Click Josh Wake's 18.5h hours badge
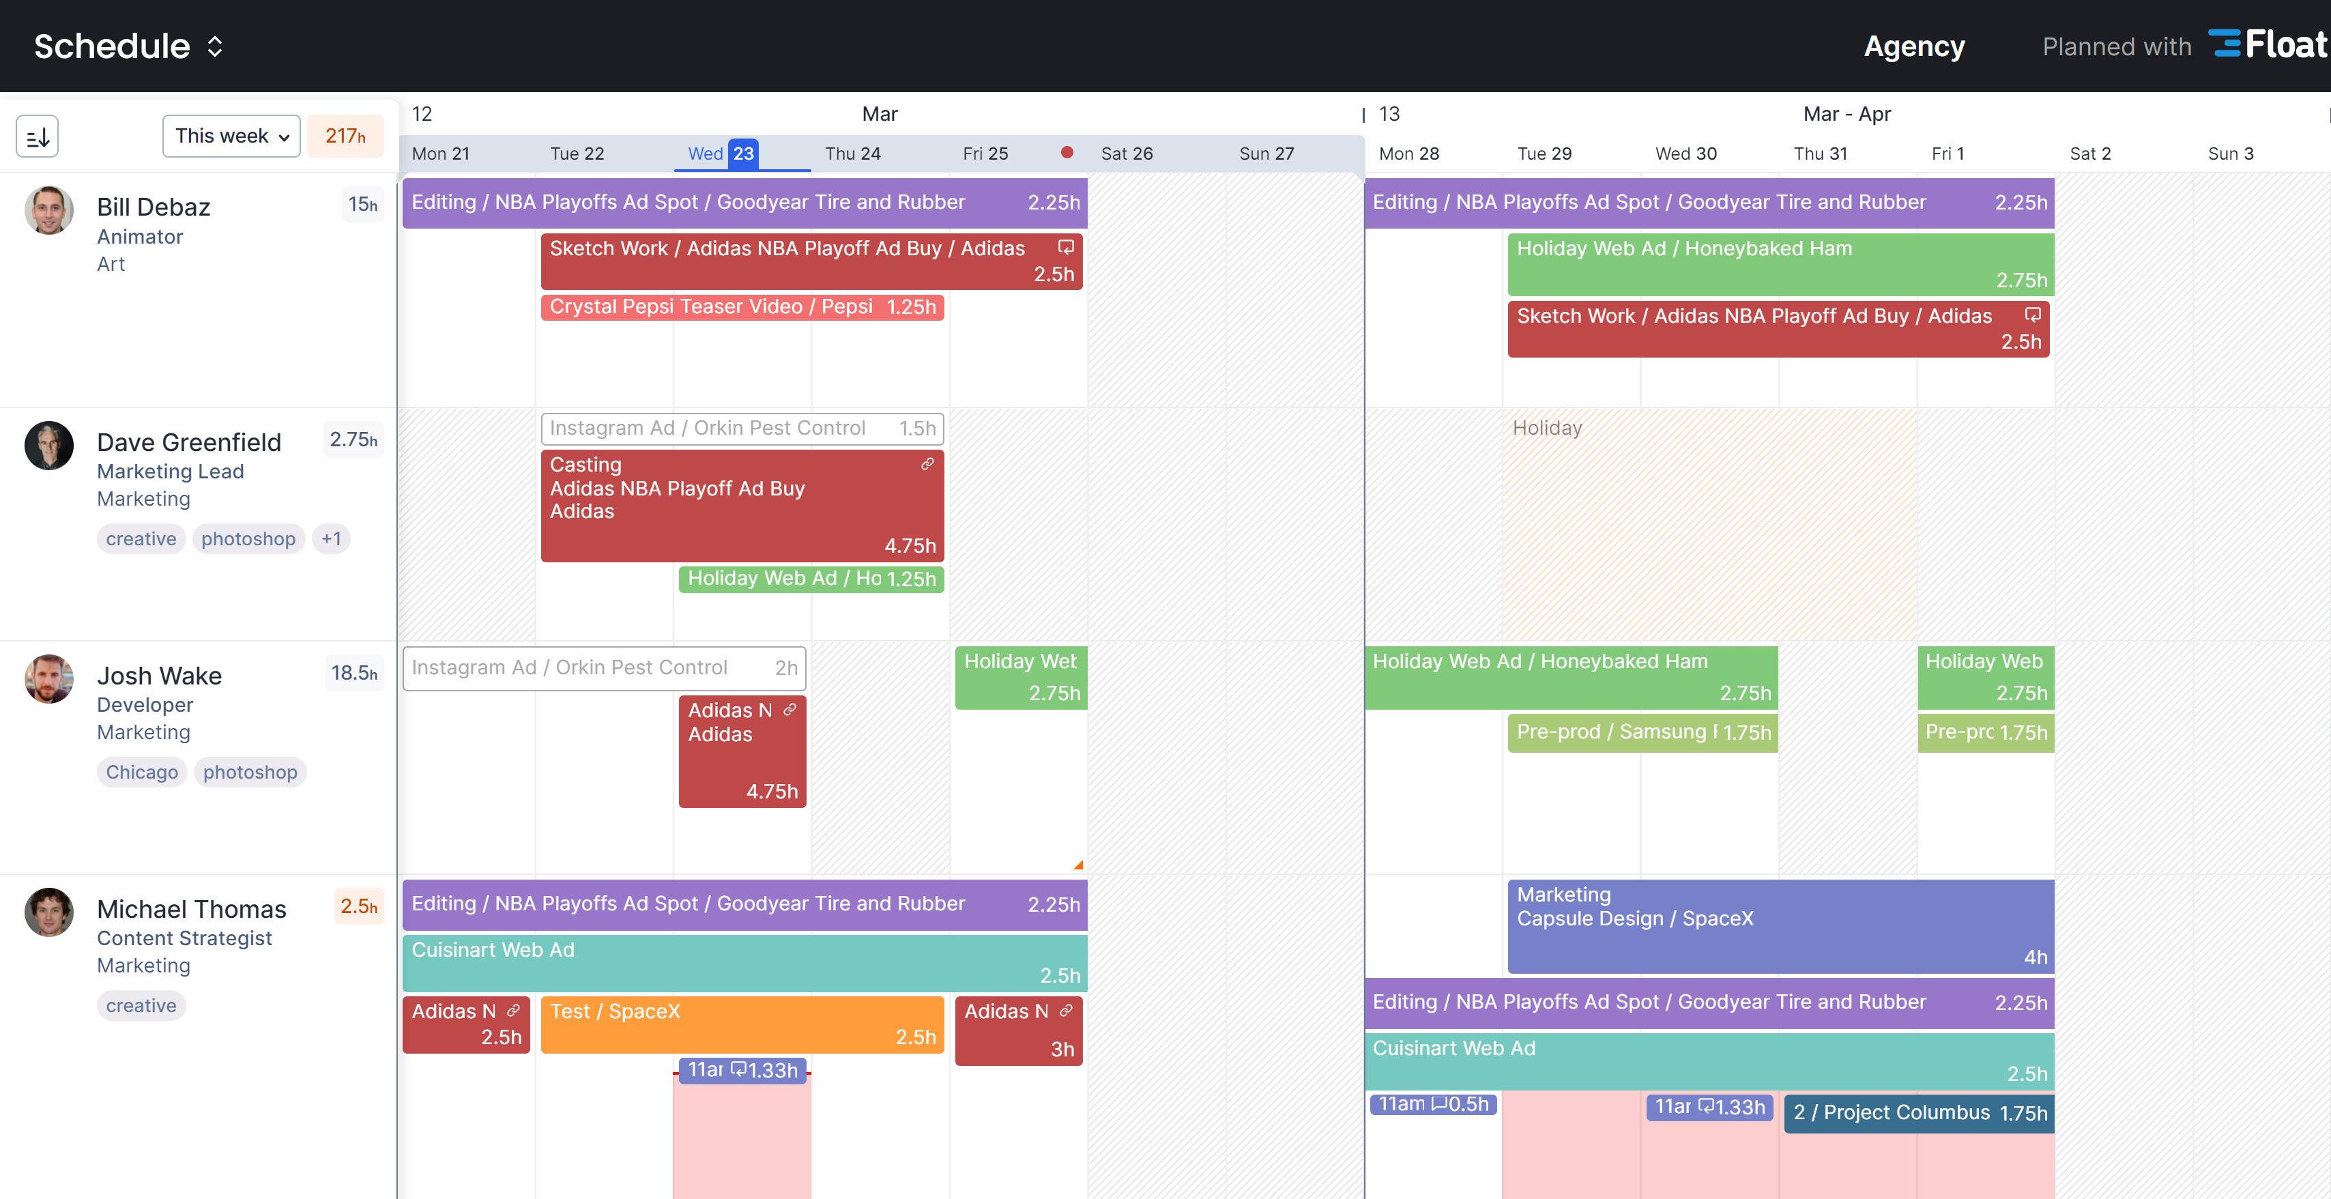Viewport: 2331px width, 1199px height. (x=353, y=674)
